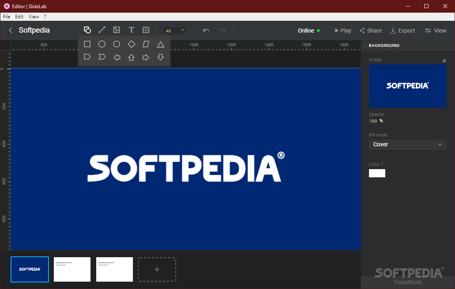Open the Transitions panel

click(407, 282)
